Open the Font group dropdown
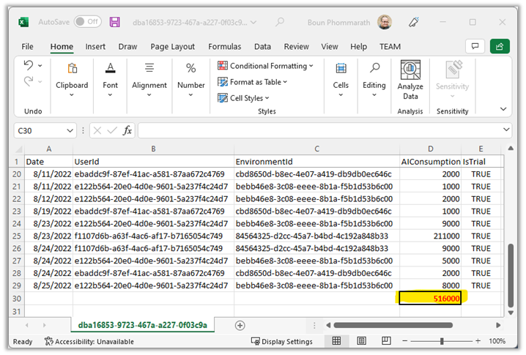This screenshot has height=355, width=526. [110, 80]
